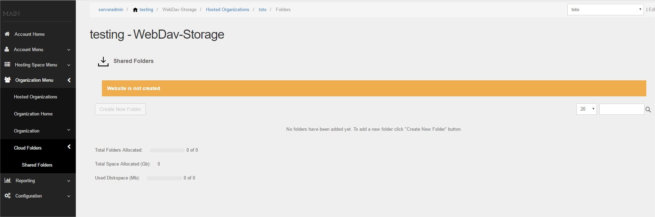Expand the Reporting chevron

(69, 181)
